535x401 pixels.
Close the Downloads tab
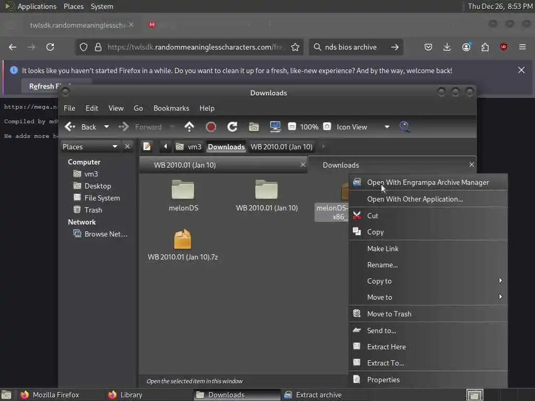[x=472, y=164]
